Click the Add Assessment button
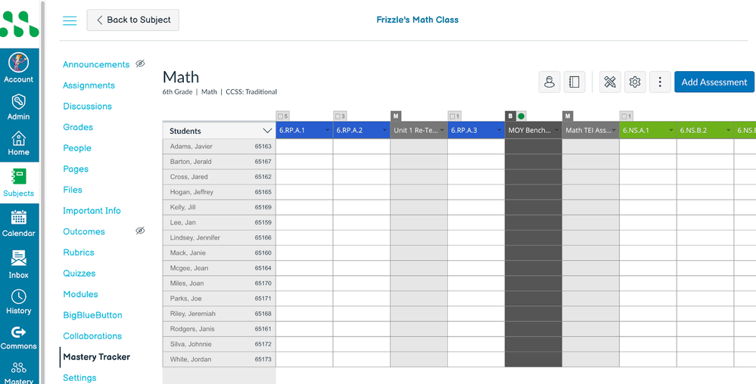 coord(714,82)
